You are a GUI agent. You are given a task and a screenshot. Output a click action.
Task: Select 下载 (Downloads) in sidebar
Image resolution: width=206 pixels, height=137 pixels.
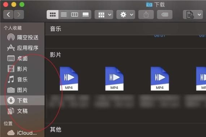pyautogui.click(x=23, y=101)
